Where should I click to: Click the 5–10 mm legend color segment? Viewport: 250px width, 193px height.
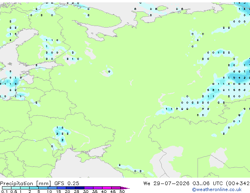[43, 188]
